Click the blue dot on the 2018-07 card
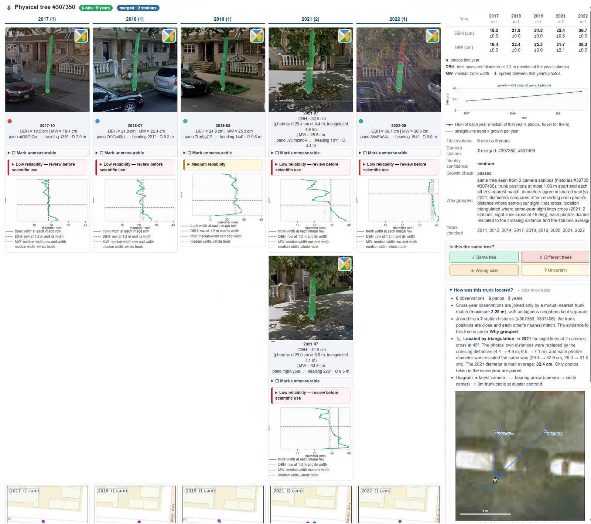The height and width of the screenshot is (524, 591). (x=98, y=121)
